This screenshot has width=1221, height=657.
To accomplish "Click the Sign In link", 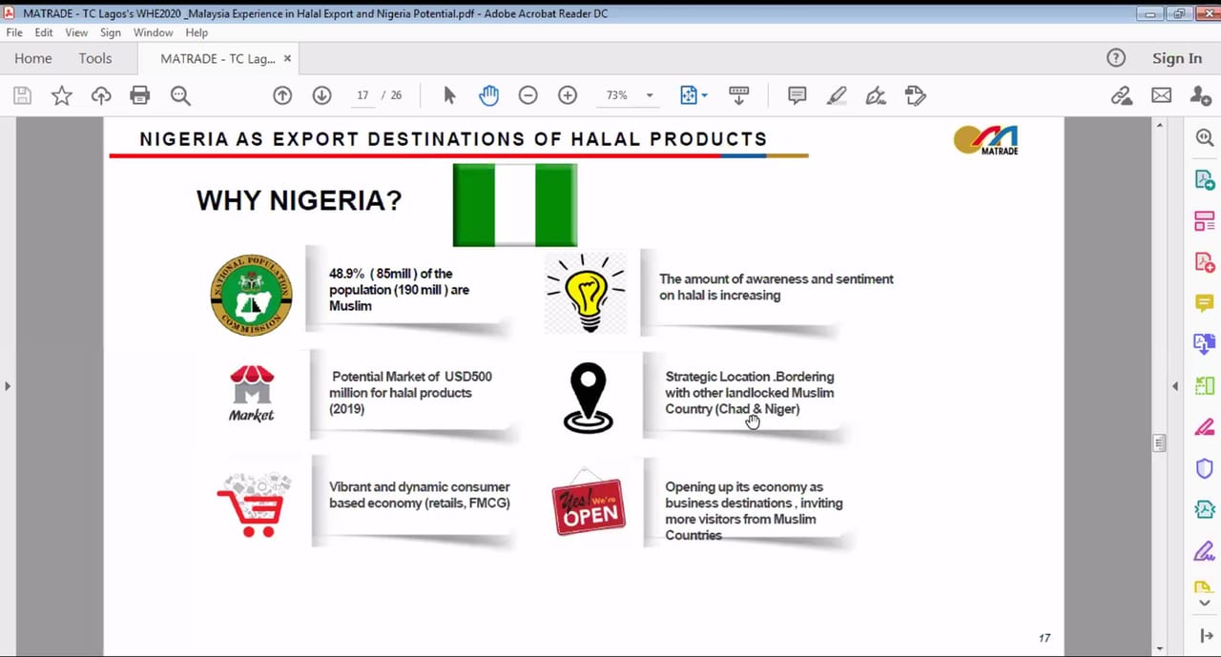I will click(x=1176, y=58).
